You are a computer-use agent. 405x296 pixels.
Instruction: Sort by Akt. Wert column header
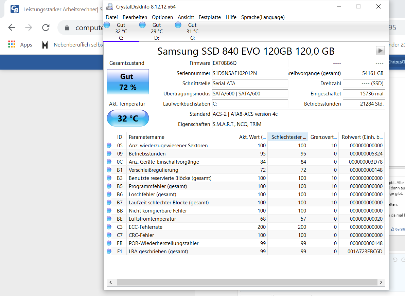[252, 137]
